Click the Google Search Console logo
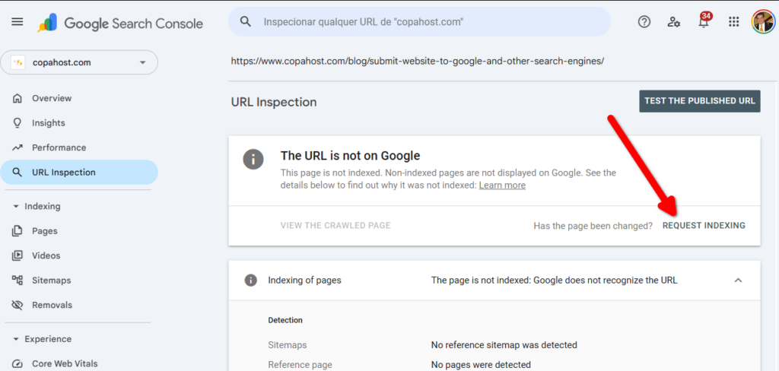 click(x=120, y=23)
